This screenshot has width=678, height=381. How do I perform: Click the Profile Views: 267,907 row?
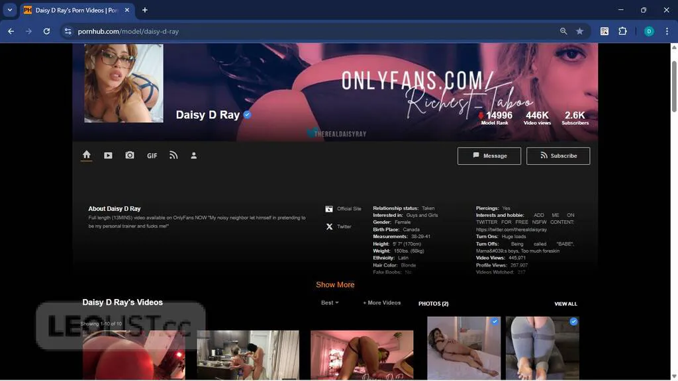[x=502, y=265]
